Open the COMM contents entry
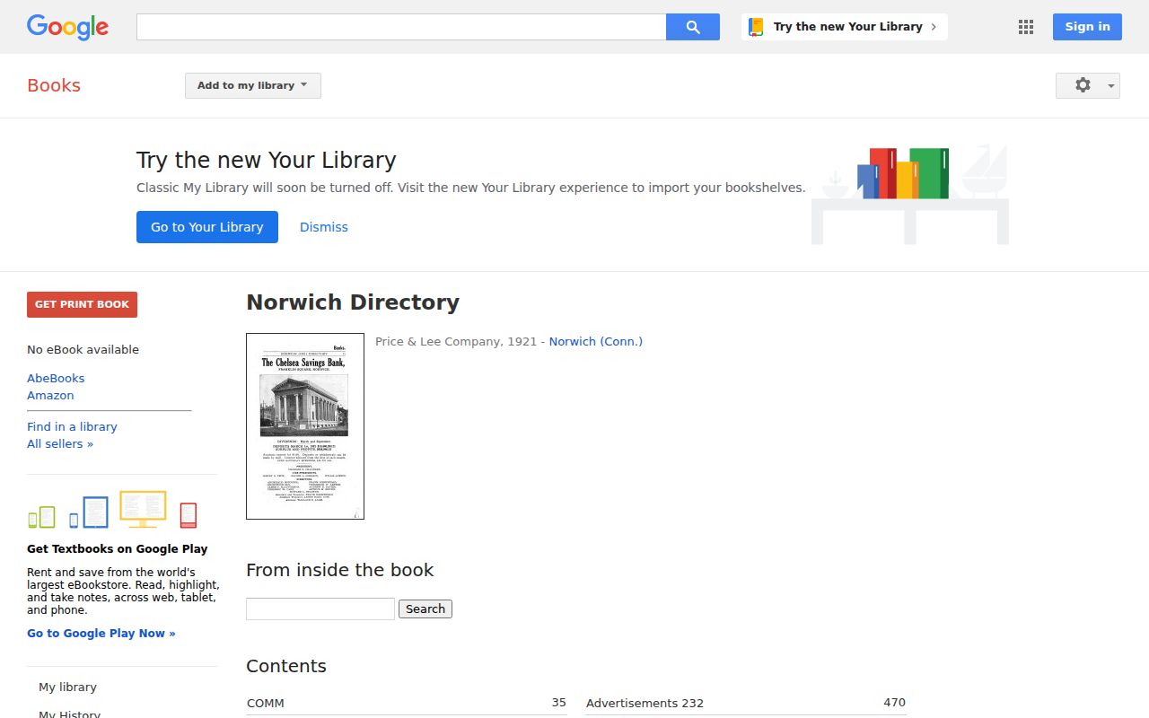 pyautogui.click(x=265, y=703)
